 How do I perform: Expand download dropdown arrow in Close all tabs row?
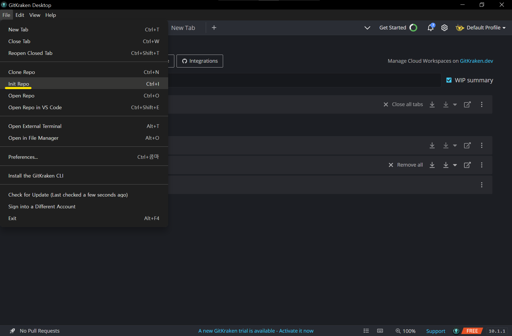pos(455,105)
